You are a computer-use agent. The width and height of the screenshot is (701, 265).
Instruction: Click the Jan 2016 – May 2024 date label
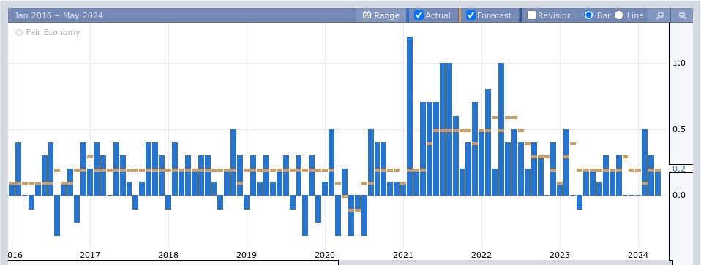tap(59, 15)
